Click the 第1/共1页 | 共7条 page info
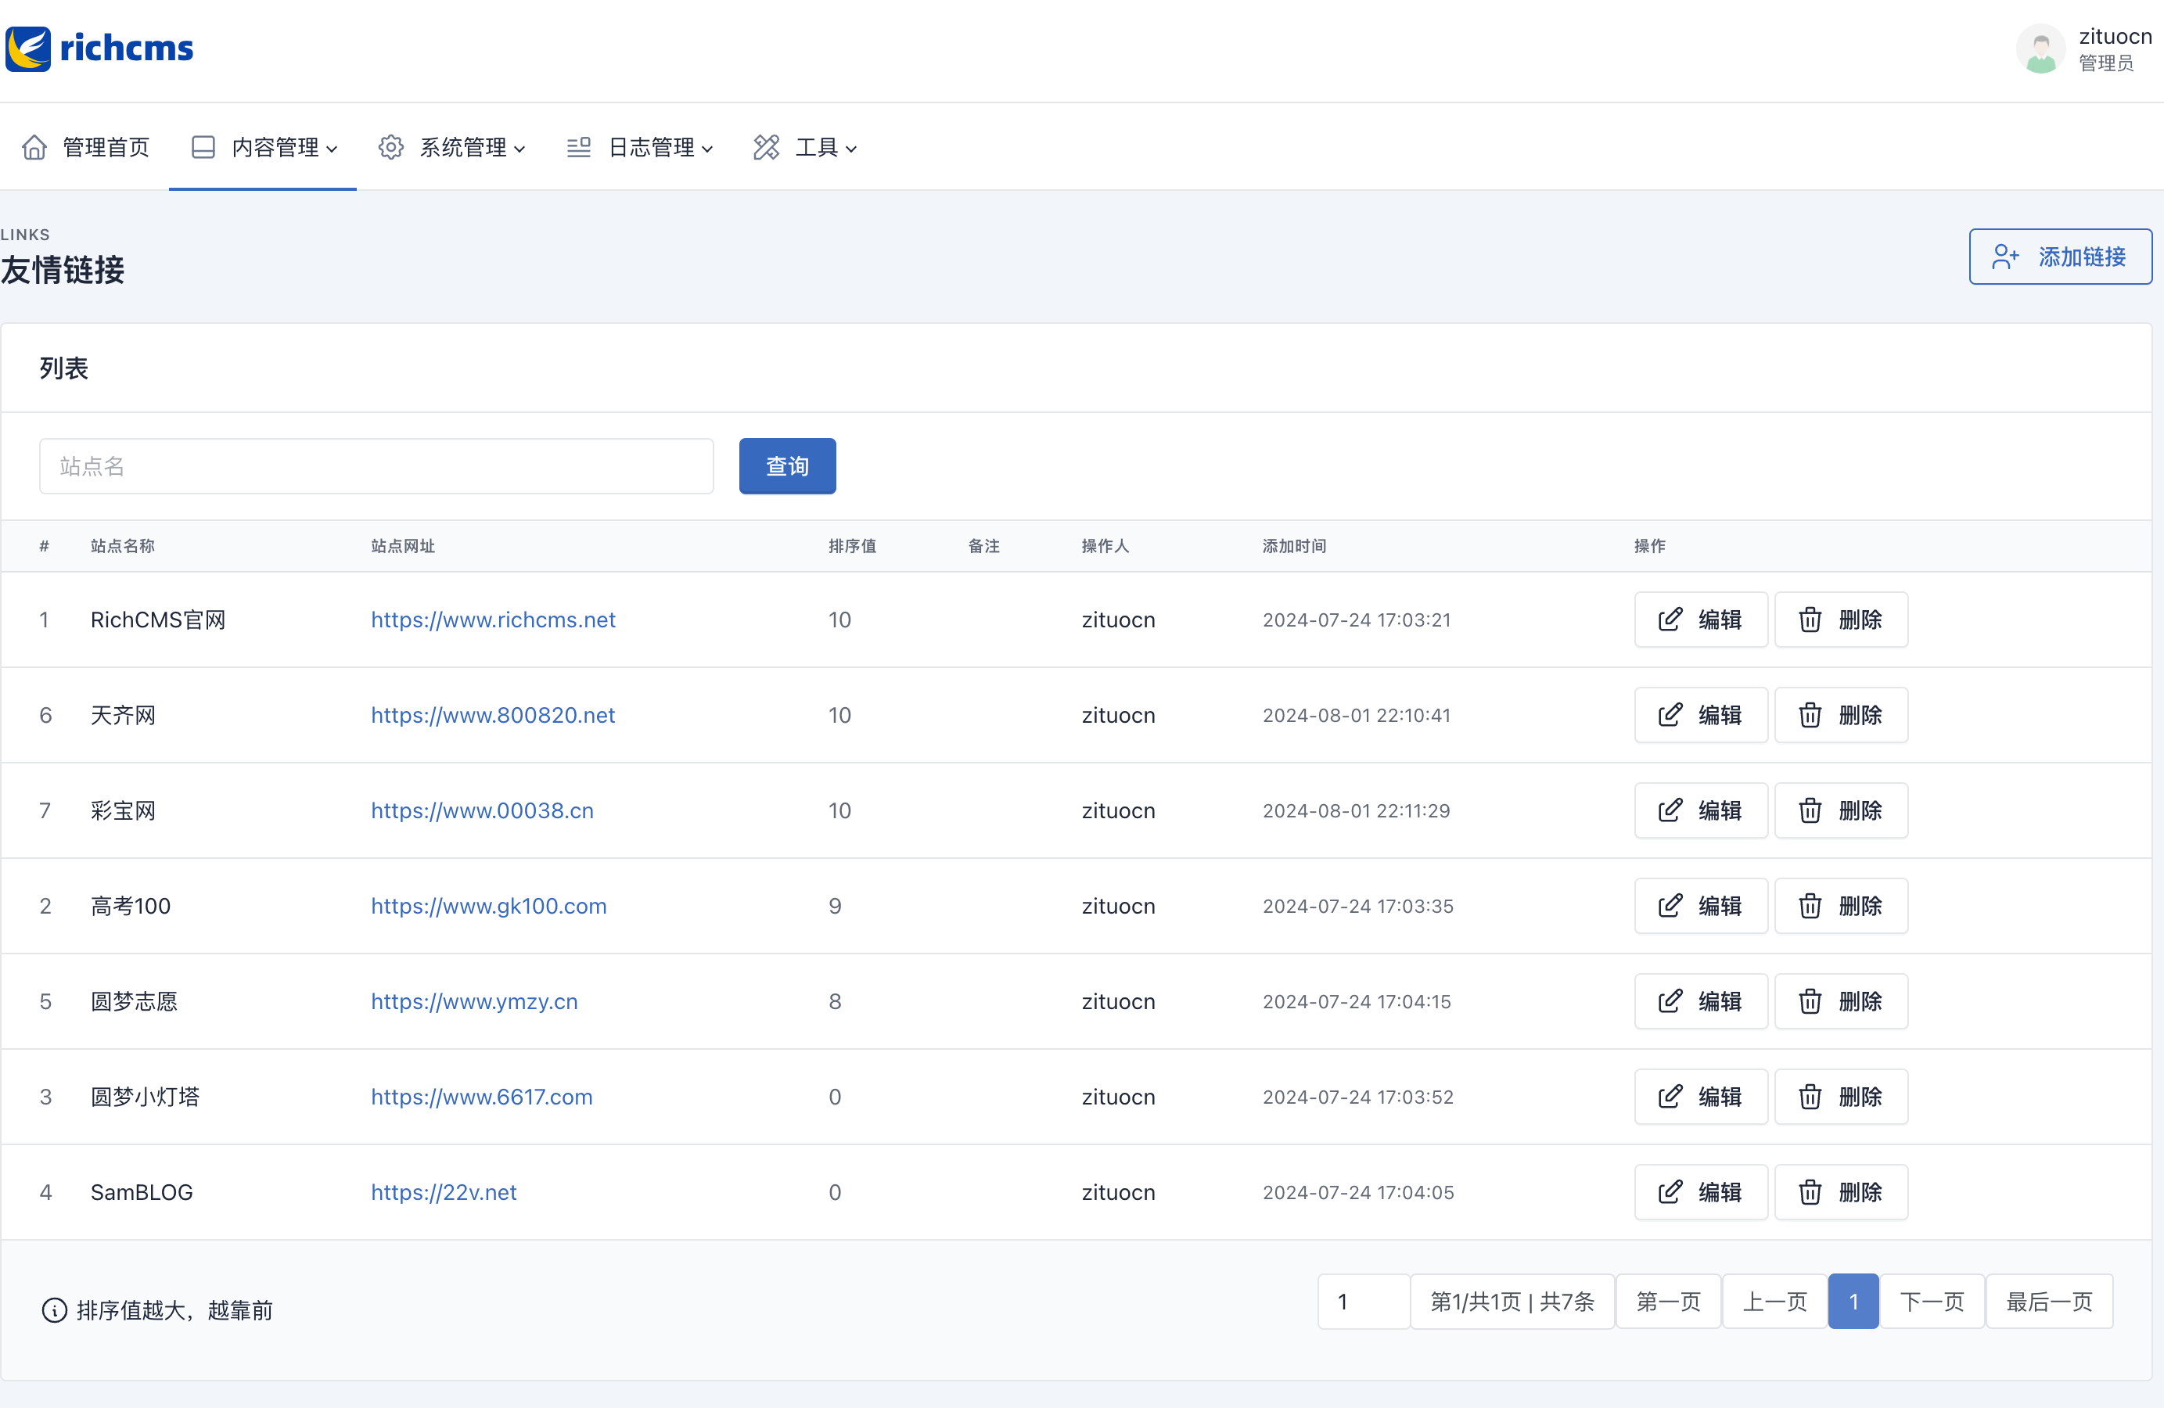2164x1408 pixels. [1512, 1302]
